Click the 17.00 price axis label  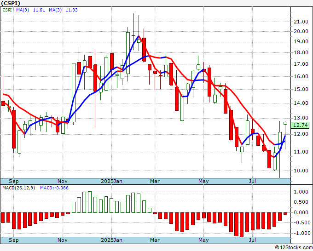click(x=301, y=64)
